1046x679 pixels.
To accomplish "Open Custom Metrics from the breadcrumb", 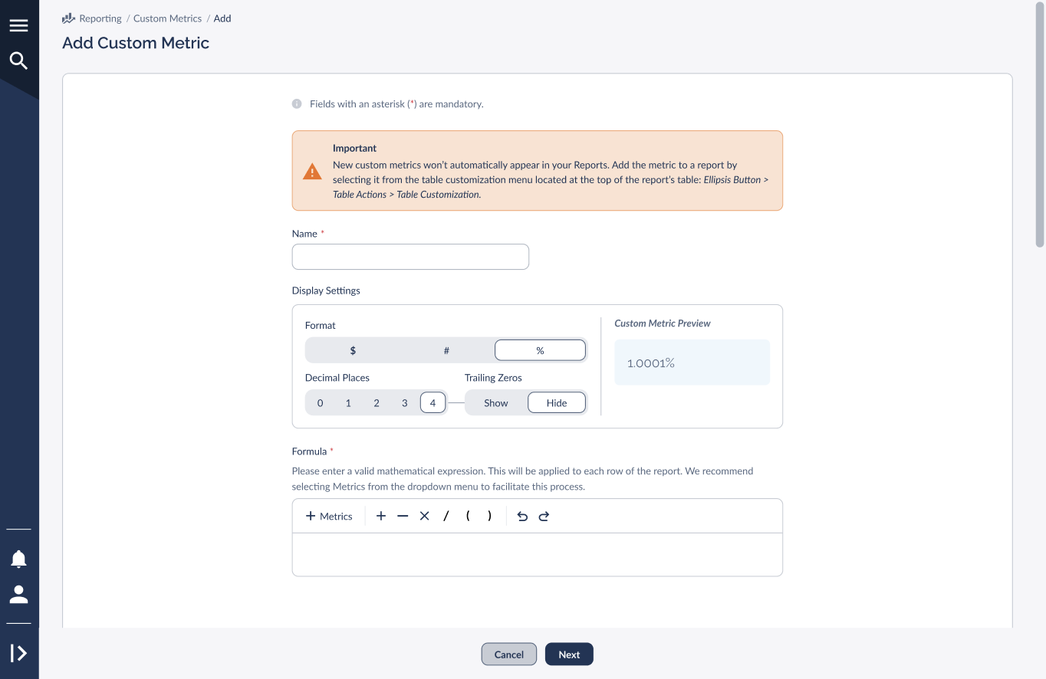I will coord(167,18).
